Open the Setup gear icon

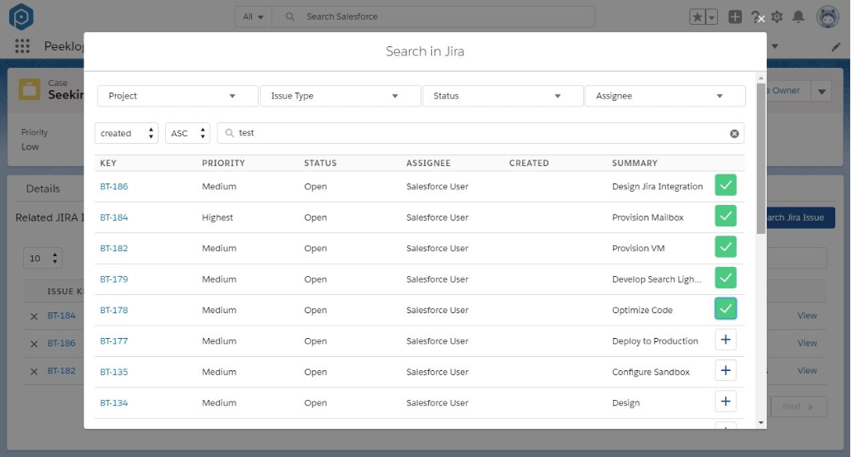click(x=777, y=17)
